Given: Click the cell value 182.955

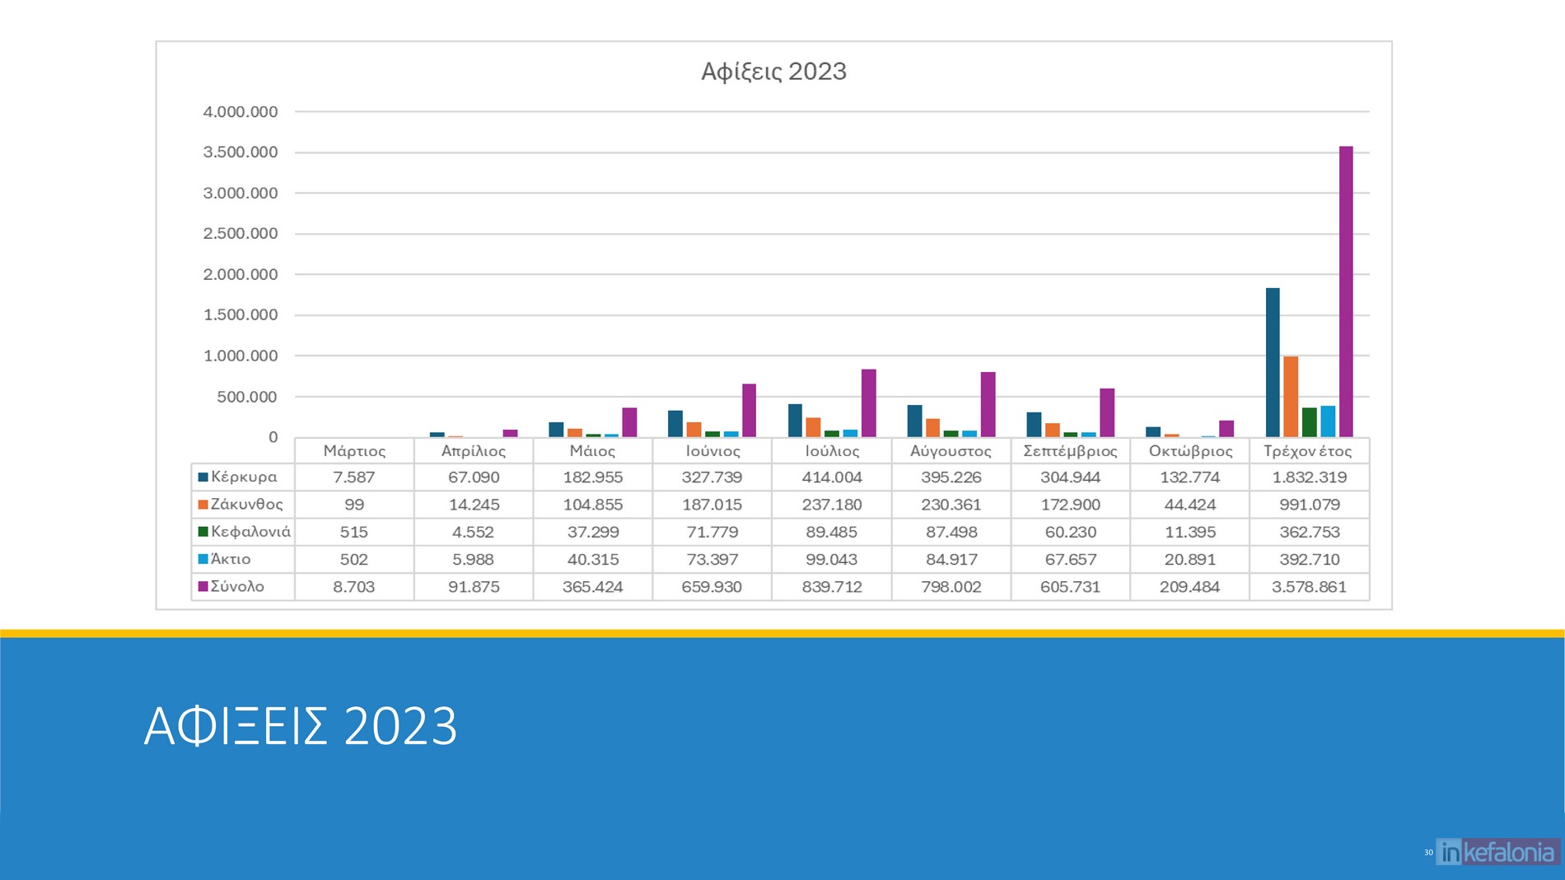Looking at the screenshot, I should click(593, 477).
